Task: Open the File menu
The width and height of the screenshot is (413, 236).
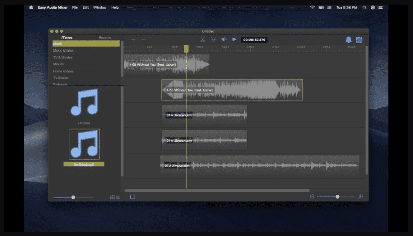Action: coord(75,7)
